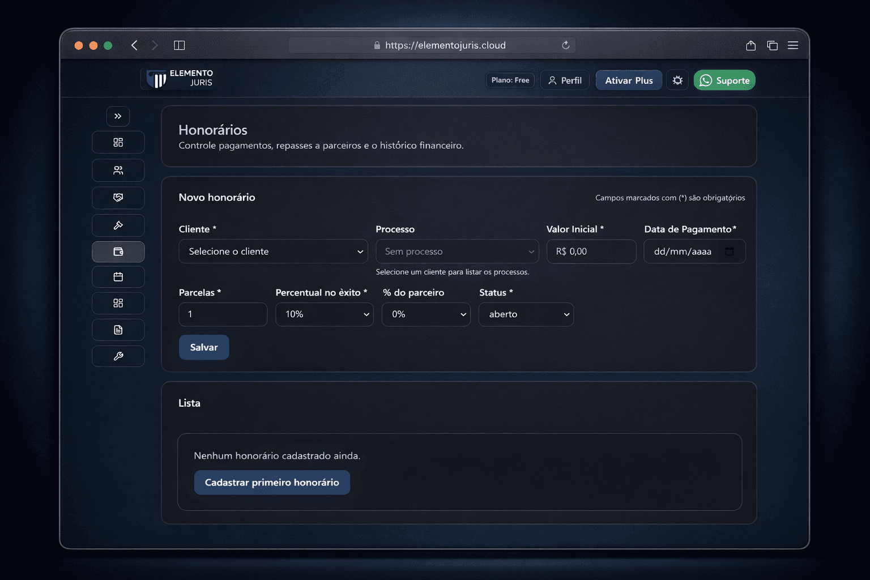Toggle the light/dark theme sun icon
This screenshot has height=580, width=870.
[x=677, y=80]
